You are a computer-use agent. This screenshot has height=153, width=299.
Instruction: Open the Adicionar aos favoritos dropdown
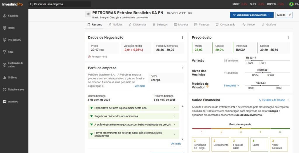pos(252,15)
